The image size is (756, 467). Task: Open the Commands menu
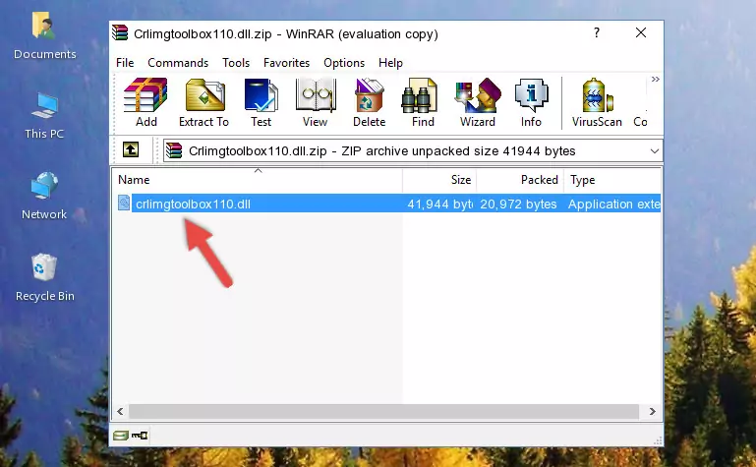[178, 63]
